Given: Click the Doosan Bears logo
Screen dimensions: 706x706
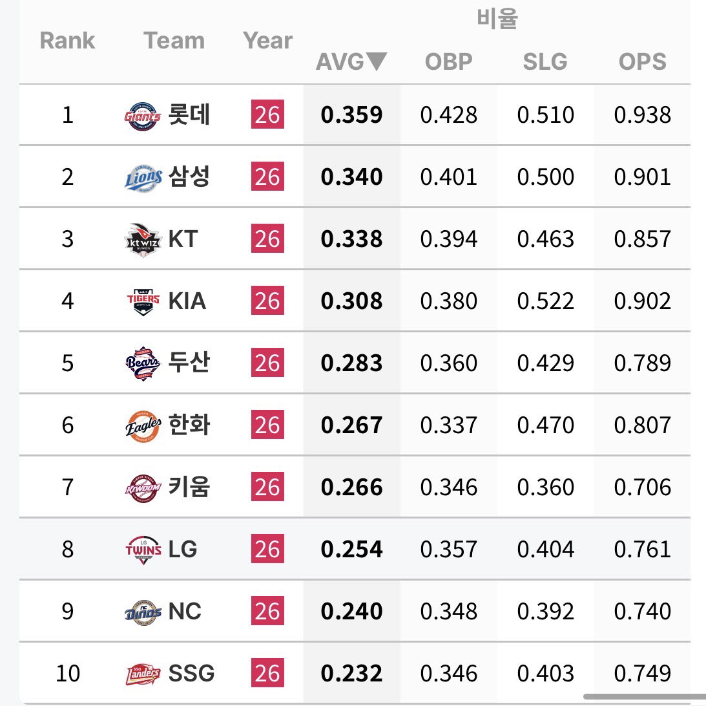Looking at the screenshot, I should [x=143, y=363].
